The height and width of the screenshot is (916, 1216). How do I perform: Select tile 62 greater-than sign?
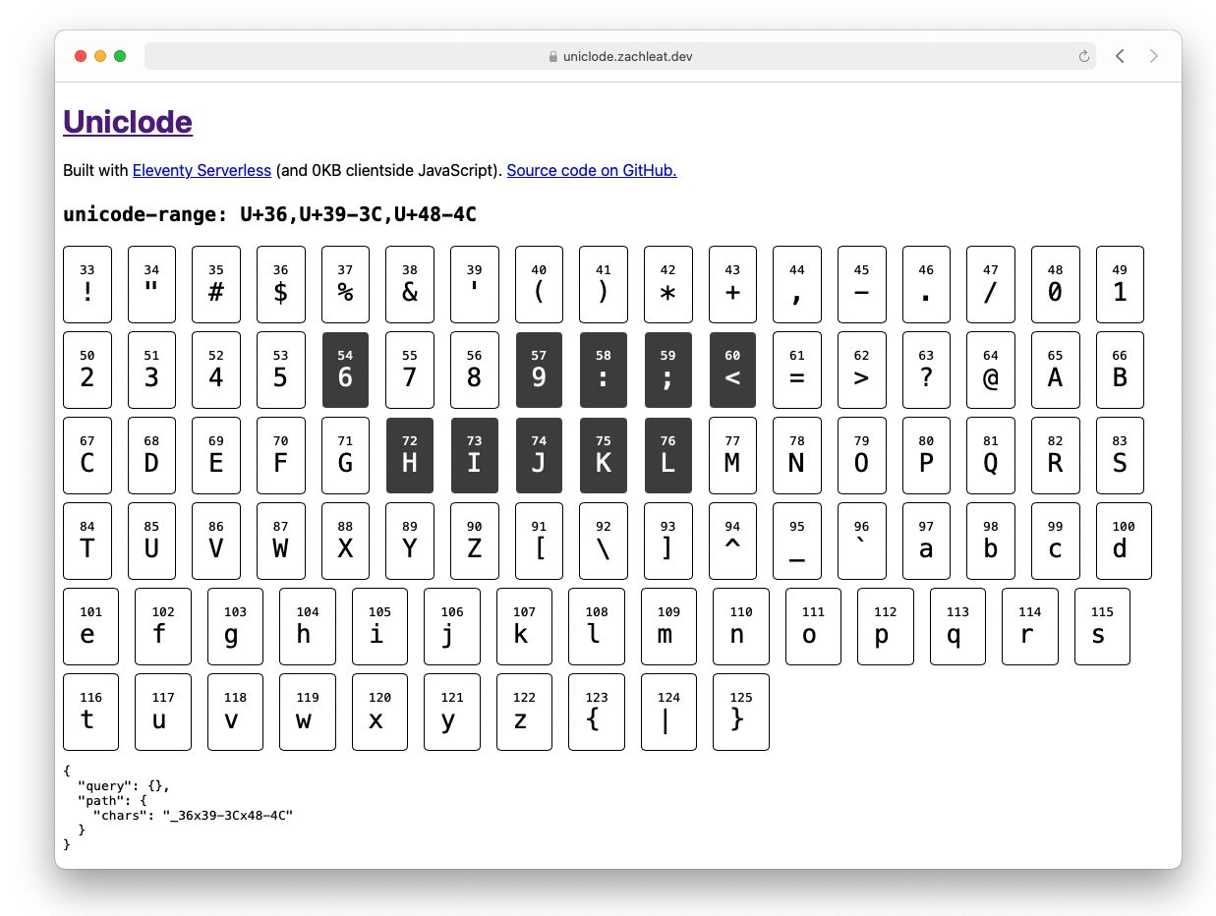pos(861,370)
